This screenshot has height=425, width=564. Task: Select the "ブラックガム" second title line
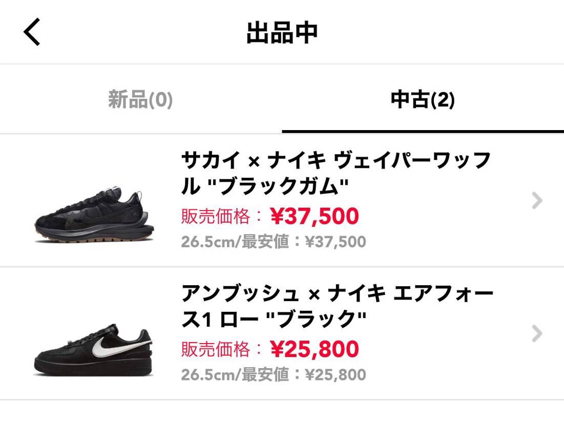265,186
